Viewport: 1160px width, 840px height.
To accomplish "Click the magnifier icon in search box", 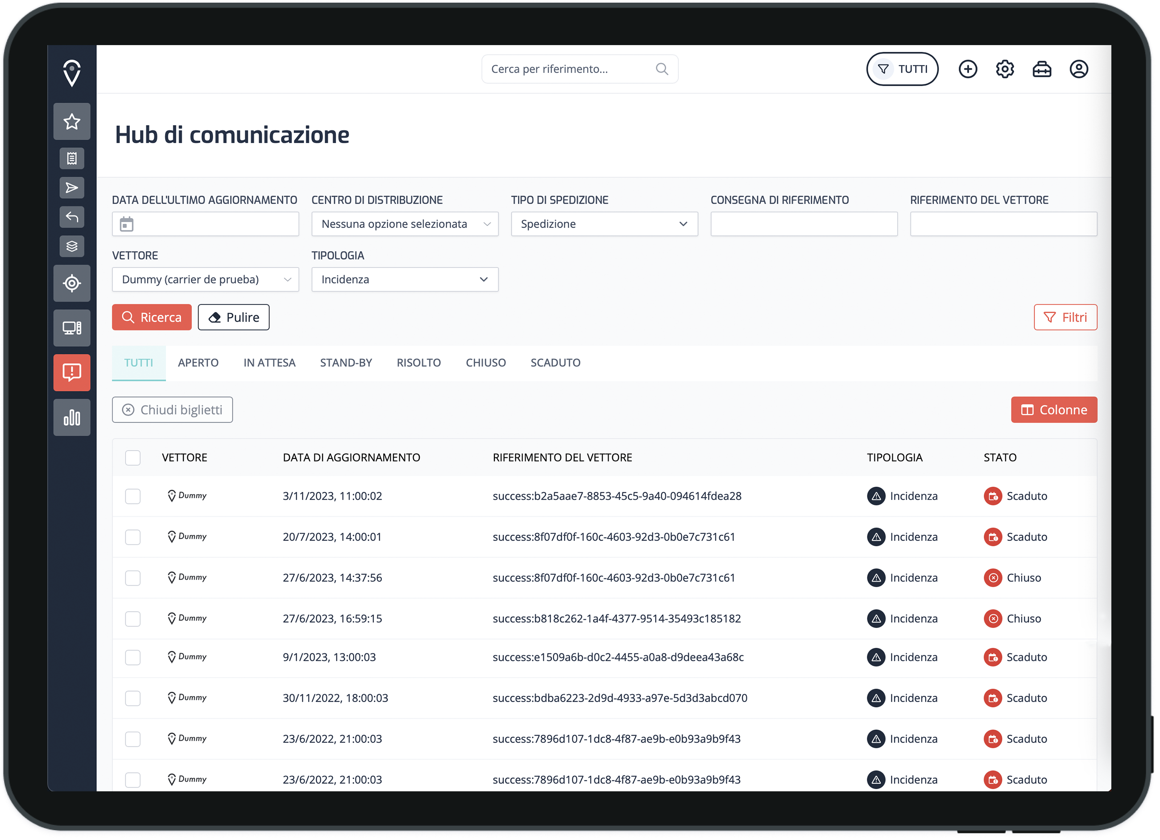I will tap(663, 69).
